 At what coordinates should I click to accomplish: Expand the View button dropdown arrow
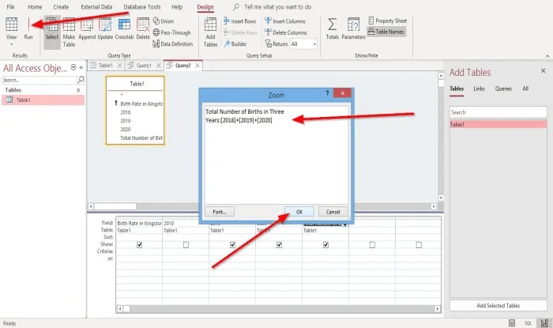point(11,44)
